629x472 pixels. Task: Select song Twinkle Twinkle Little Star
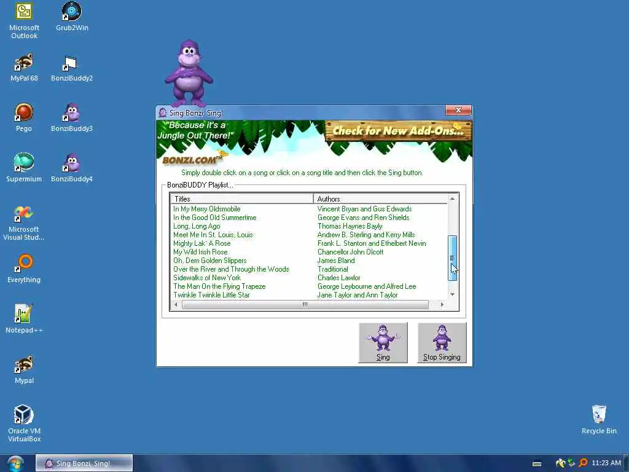point(211,295)
